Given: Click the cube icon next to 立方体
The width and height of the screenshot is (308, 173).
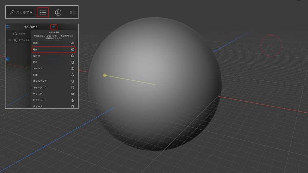Looking at the screenshot, I should 72,56.
